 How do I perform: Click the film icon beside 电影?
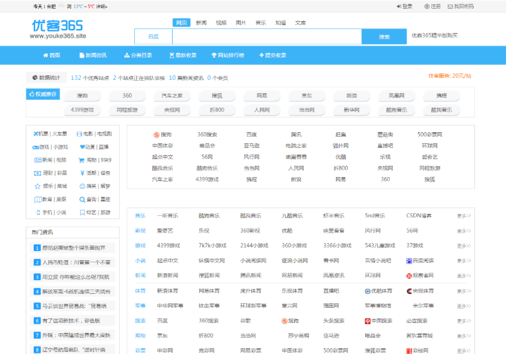pyautogui.click(x=79, y=134)
